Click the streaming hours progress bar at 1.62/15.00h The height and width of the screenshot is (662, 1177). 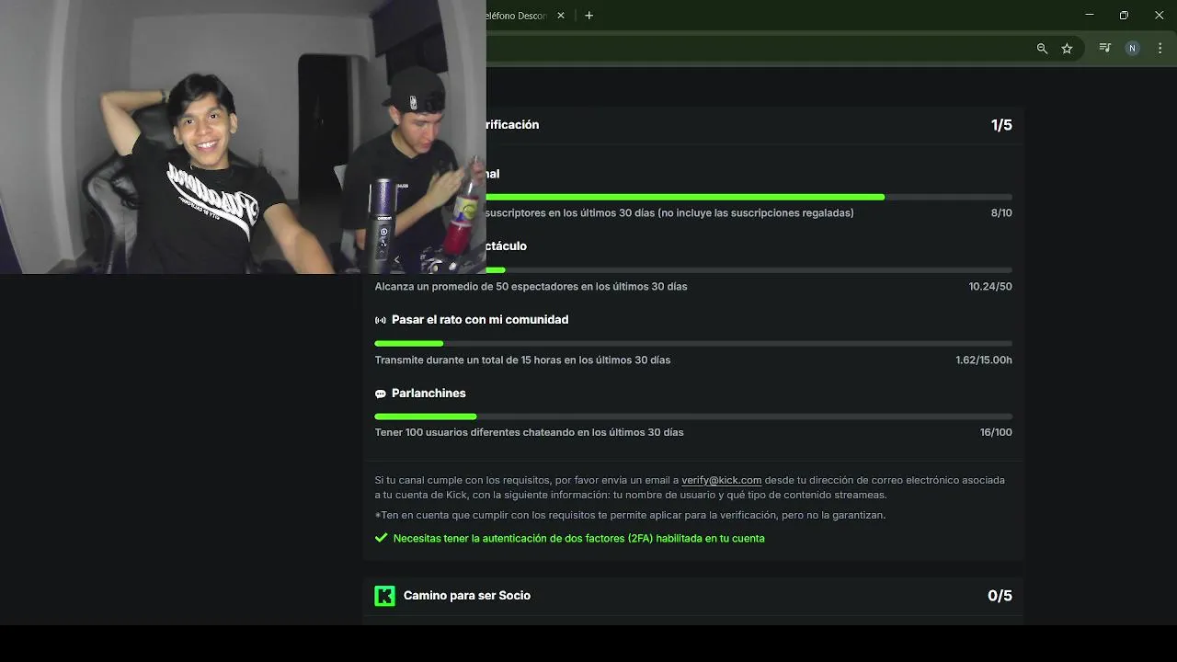pos(693,343)
